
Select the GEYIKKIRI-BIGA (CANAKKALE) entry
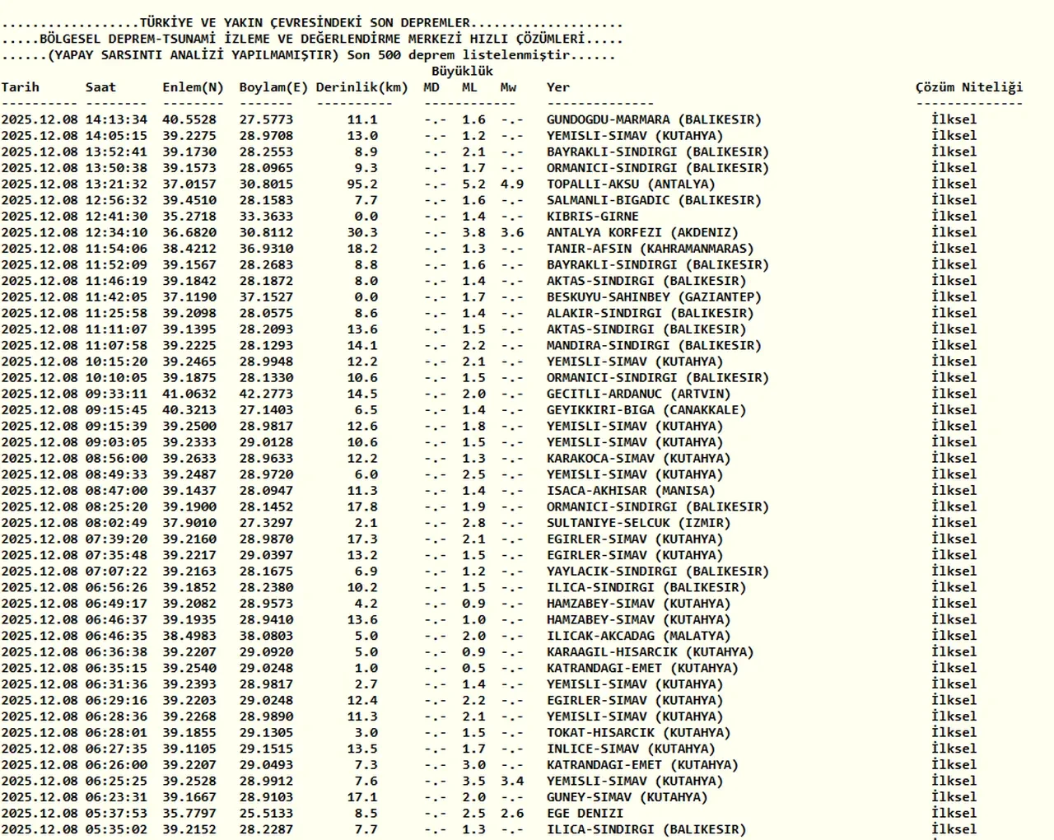coord(646,410)
